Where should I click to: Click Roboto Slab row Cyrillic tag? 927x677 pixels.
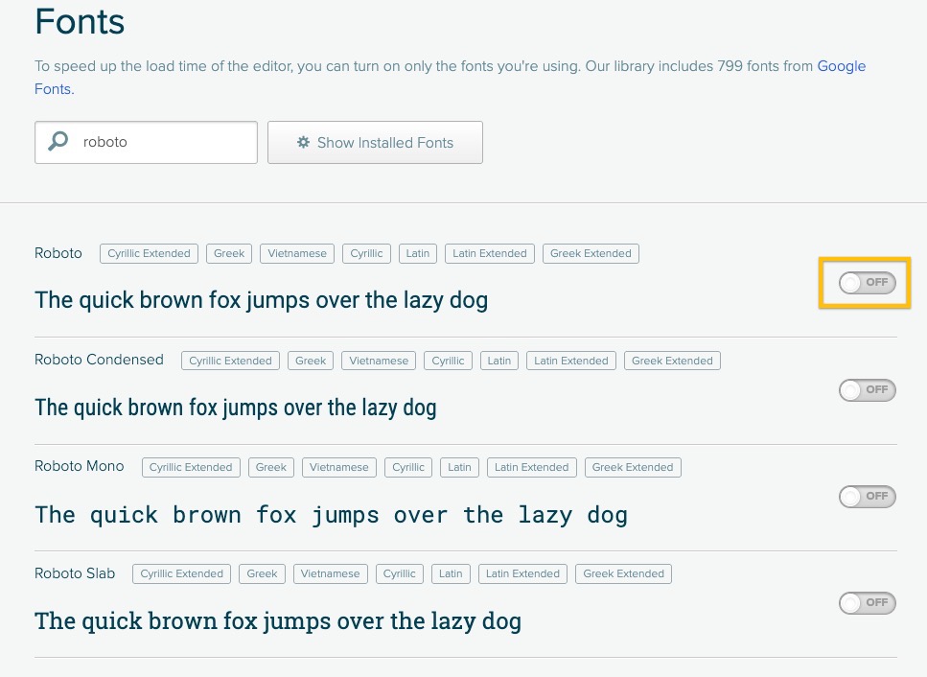click(400, 573)
